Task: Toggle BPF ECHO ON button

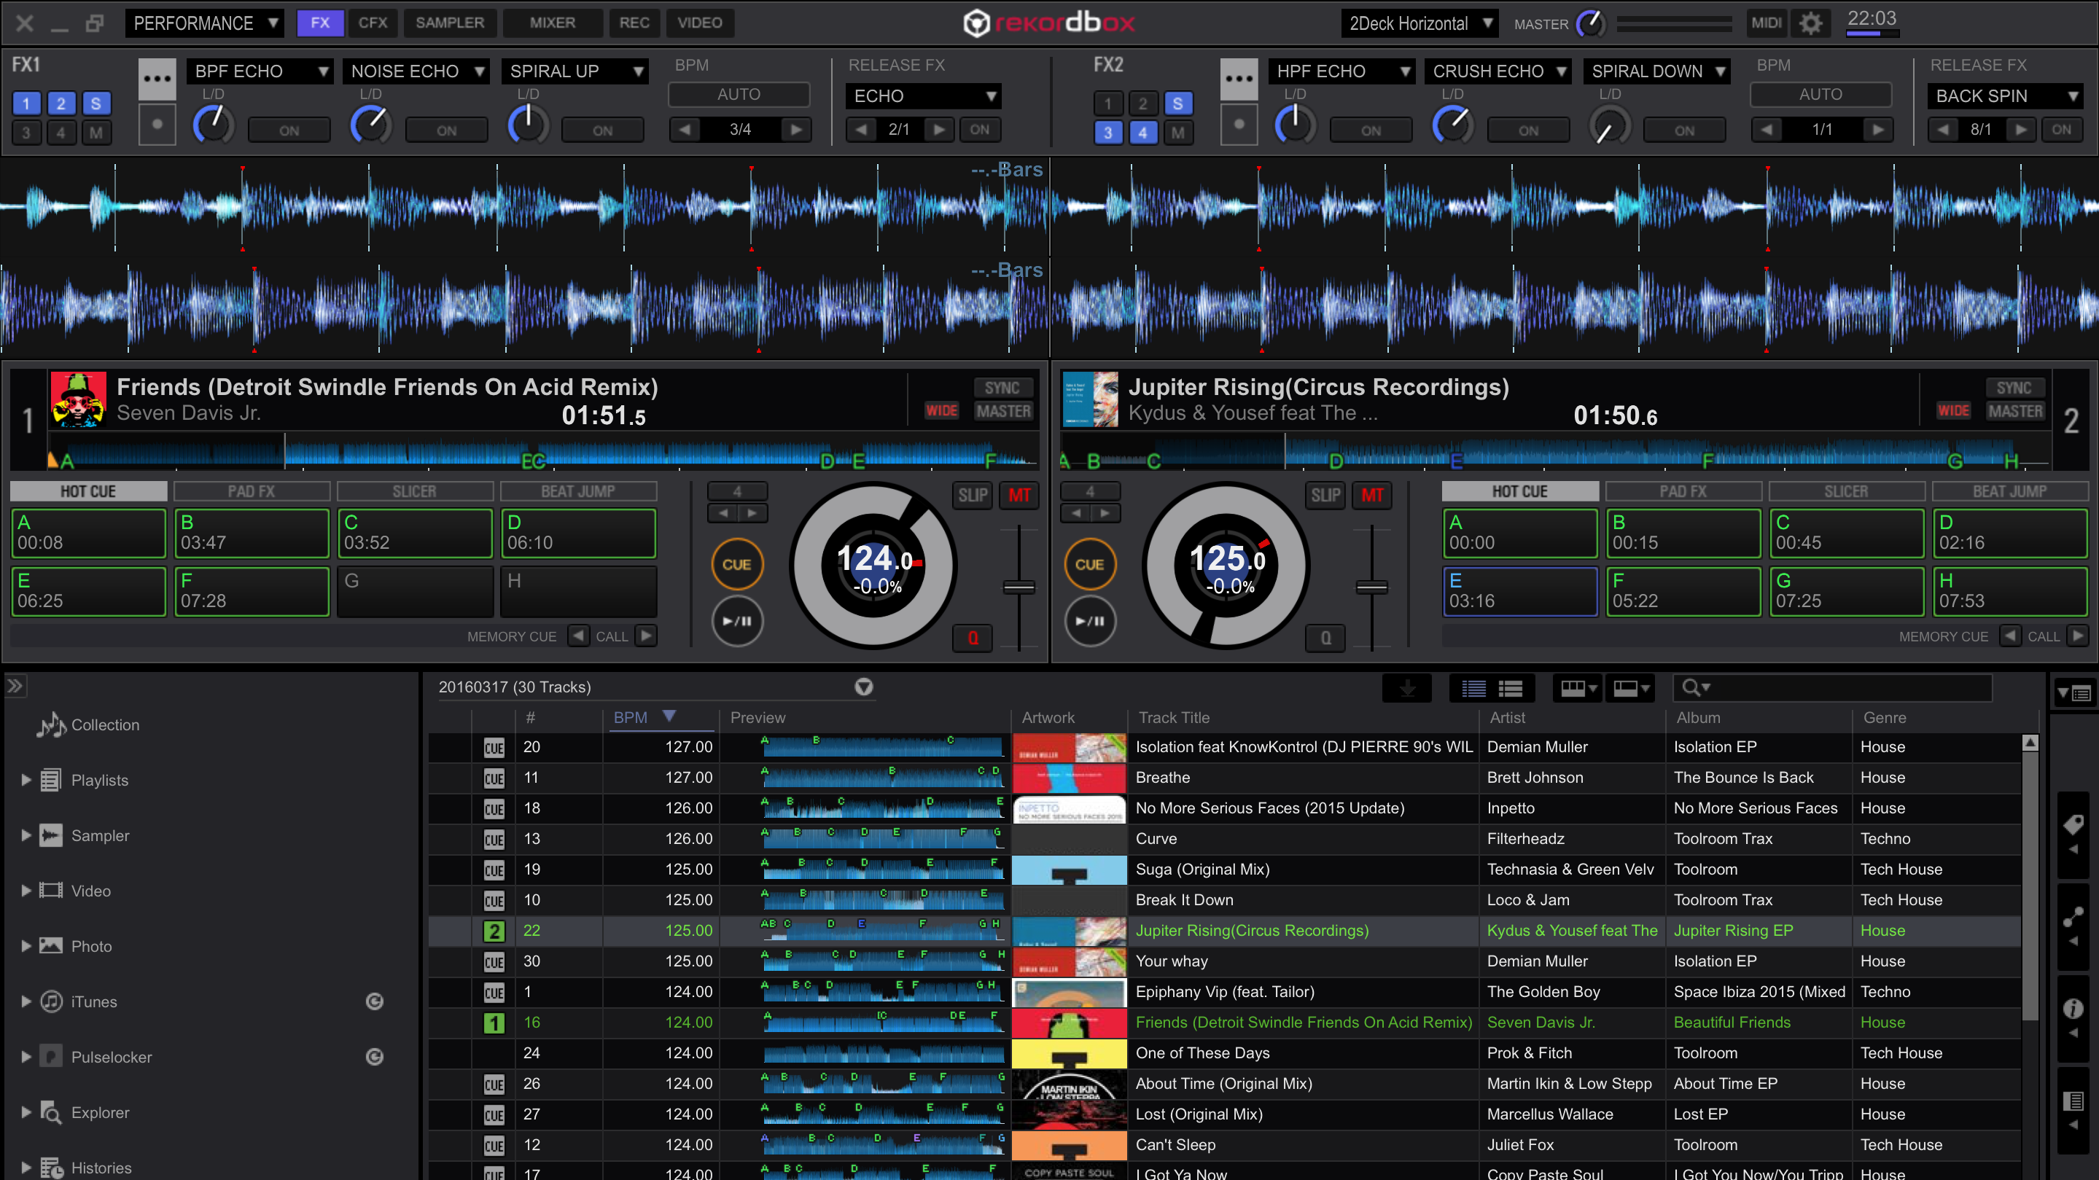Action: pos(289,130)
